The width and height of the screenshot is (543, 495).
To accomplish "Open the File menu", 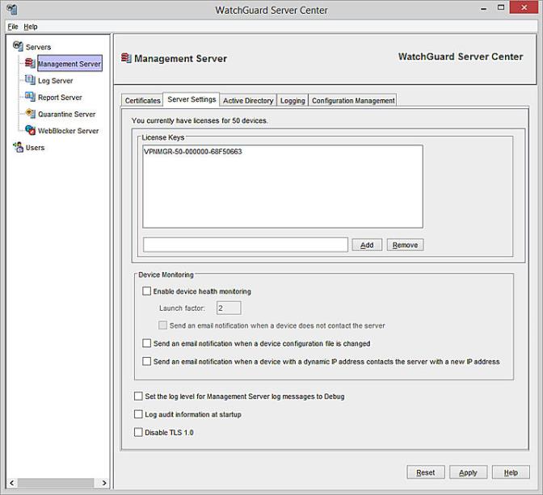I will (13, 27).
